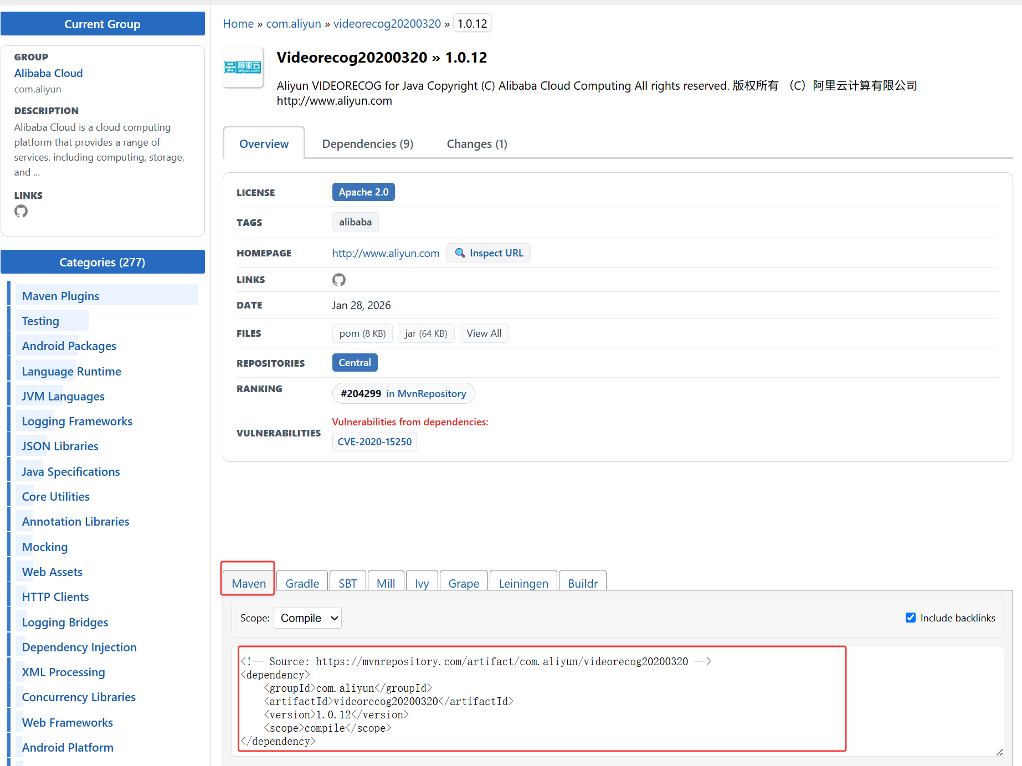Open JSON Libraries category

coord(60,446)
